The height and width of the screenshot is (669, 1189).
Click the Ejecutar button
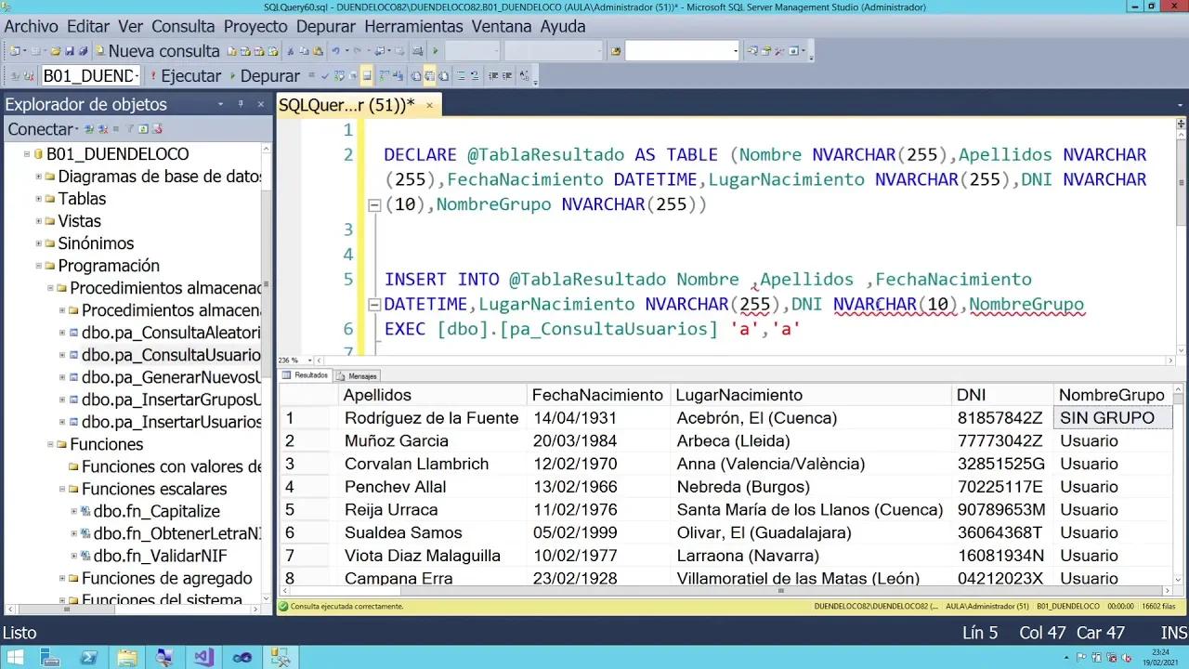(x=185, y=76)
